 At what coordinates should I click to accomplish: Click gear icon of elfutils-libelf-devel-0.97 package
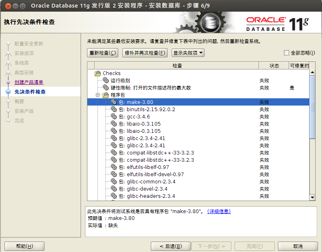(x=114, y=174)
